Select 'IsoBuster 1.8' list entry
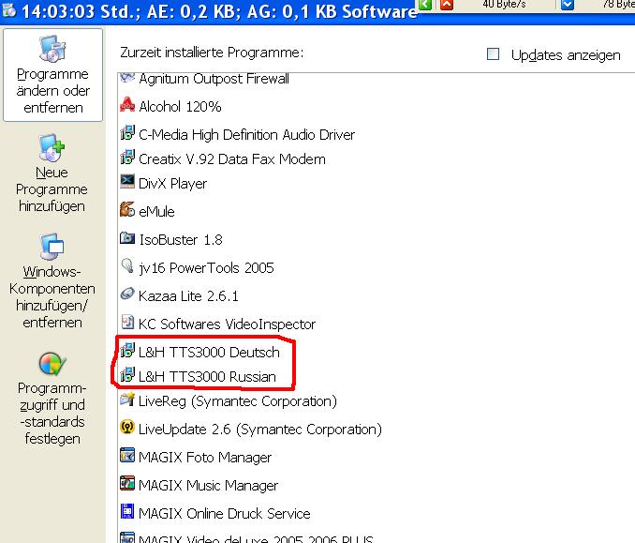Screen dimensions: 635x543 point(181,240)
